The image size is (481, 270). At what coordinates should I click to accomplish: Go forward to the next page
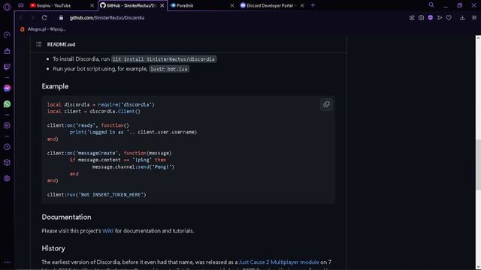(32, 18)
